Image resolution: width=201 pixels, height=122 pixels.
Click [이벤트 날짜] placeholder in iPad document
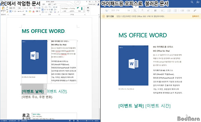(131, 106)
